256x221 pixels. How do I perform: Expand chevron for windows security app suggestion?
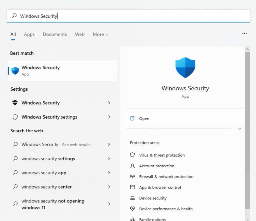pyautogui.click(x=109, y=173)
